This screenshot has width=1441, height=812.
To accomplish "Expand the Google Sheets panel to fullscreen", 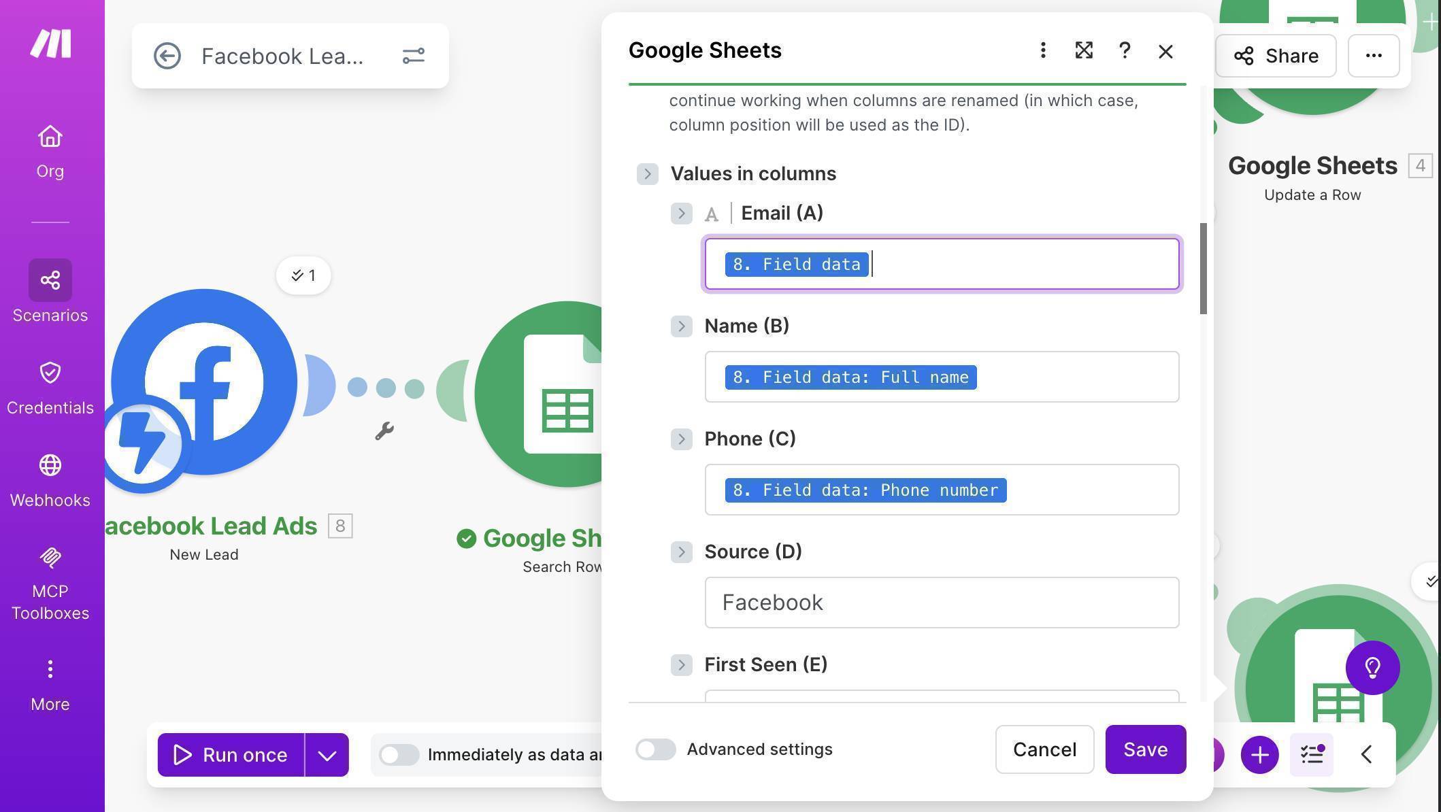I will tap(1083, 50).
